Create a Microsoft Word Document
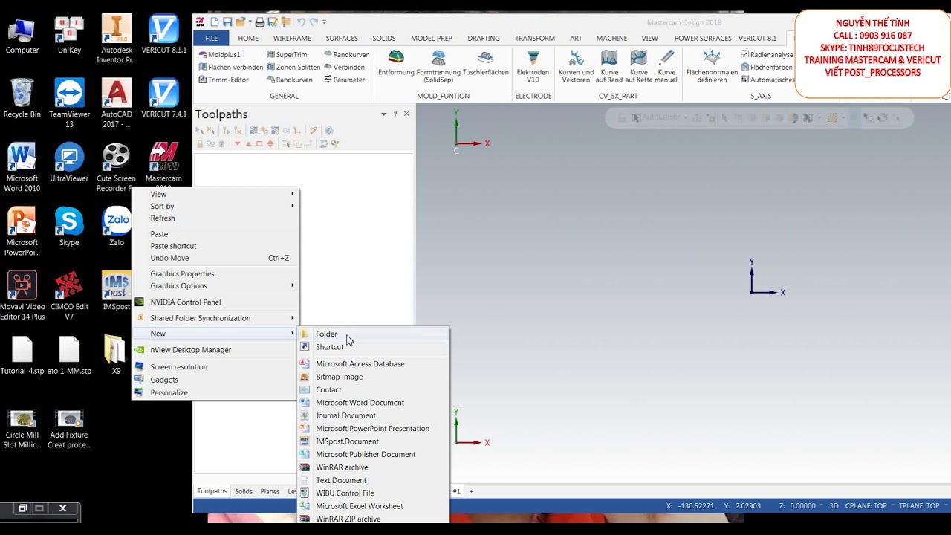Screen dimensions: 951x535 [374, 403]
